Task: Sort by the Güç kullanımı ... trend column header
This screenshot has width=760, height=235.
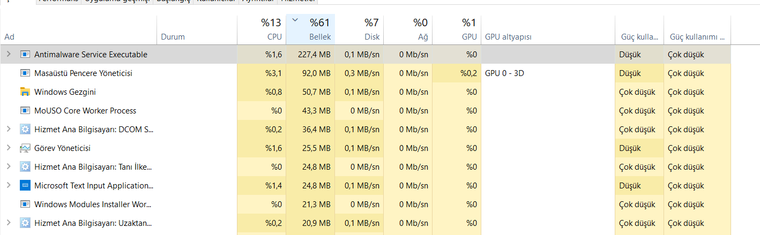Action: pyautogui.click(x=697, y=29)
